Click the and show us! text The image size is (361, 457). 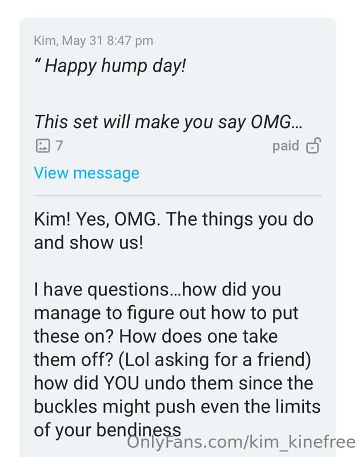(89, 242)
